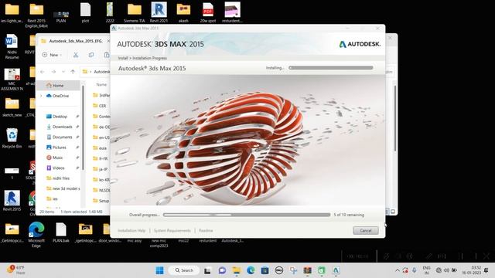The image size is (495, 278).
Task: Open the Readme link in installer
Action: click(206, 230)
